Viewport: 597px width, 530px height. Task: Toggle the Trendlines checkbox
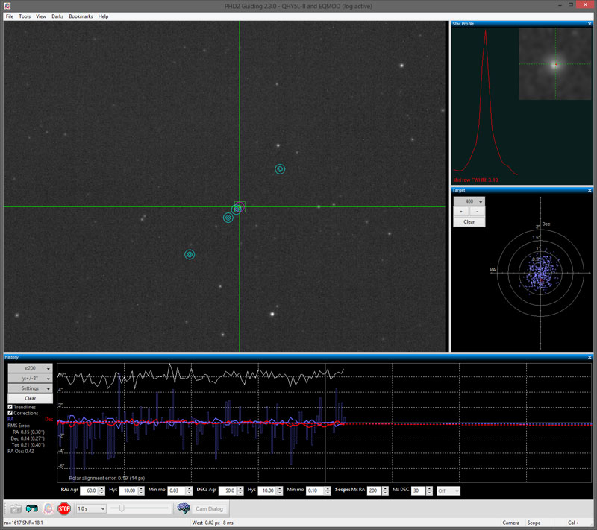10,407
